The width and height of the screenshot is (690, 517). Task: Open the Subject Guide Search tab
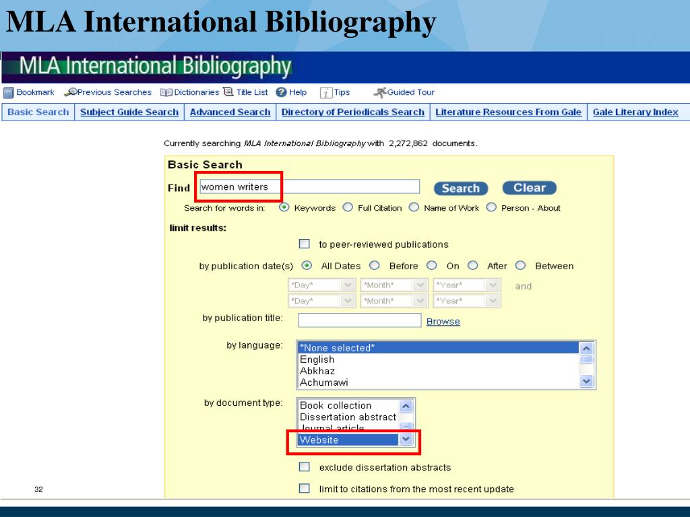(x=129, y=112)
